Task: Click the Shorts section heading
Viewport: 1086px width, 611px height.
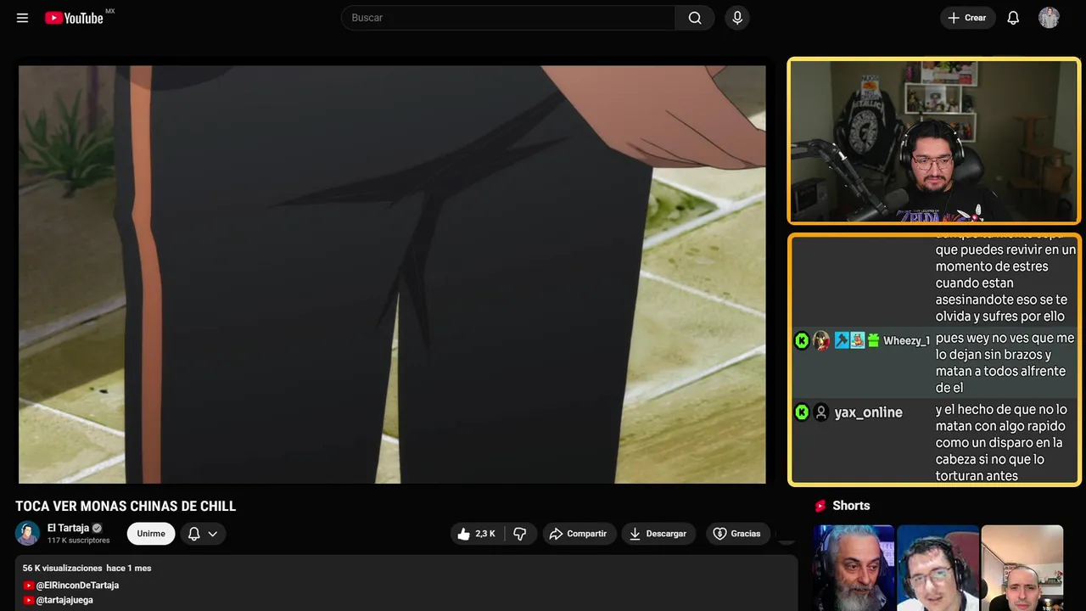Action: (851, 506)
